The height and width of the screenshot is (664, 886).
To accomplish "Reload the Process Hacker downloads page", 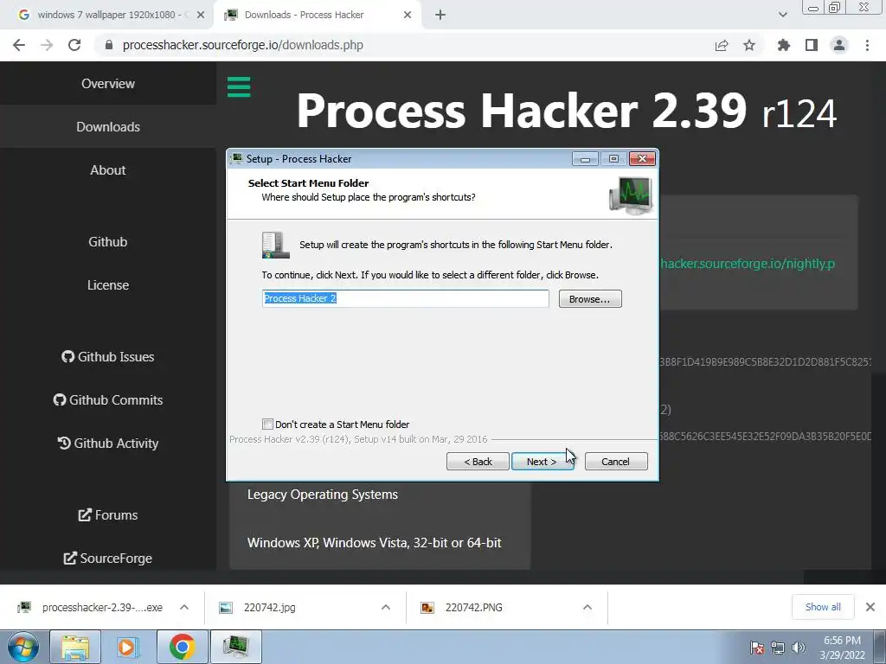I will (74, 45).
